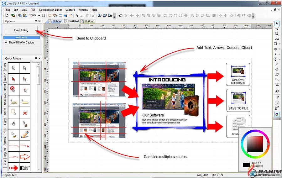Toggle the Quick Palette panel pin
This screenshot has height=178, width=282.
coord(36,58)
